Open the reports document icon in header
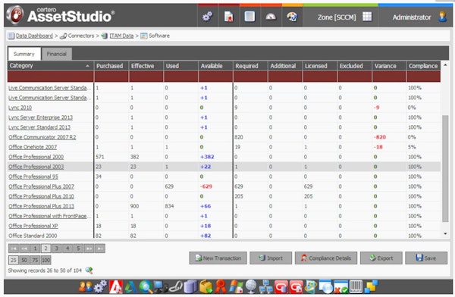The height and width of the screenshot is (297, 455). pos(229,17)
